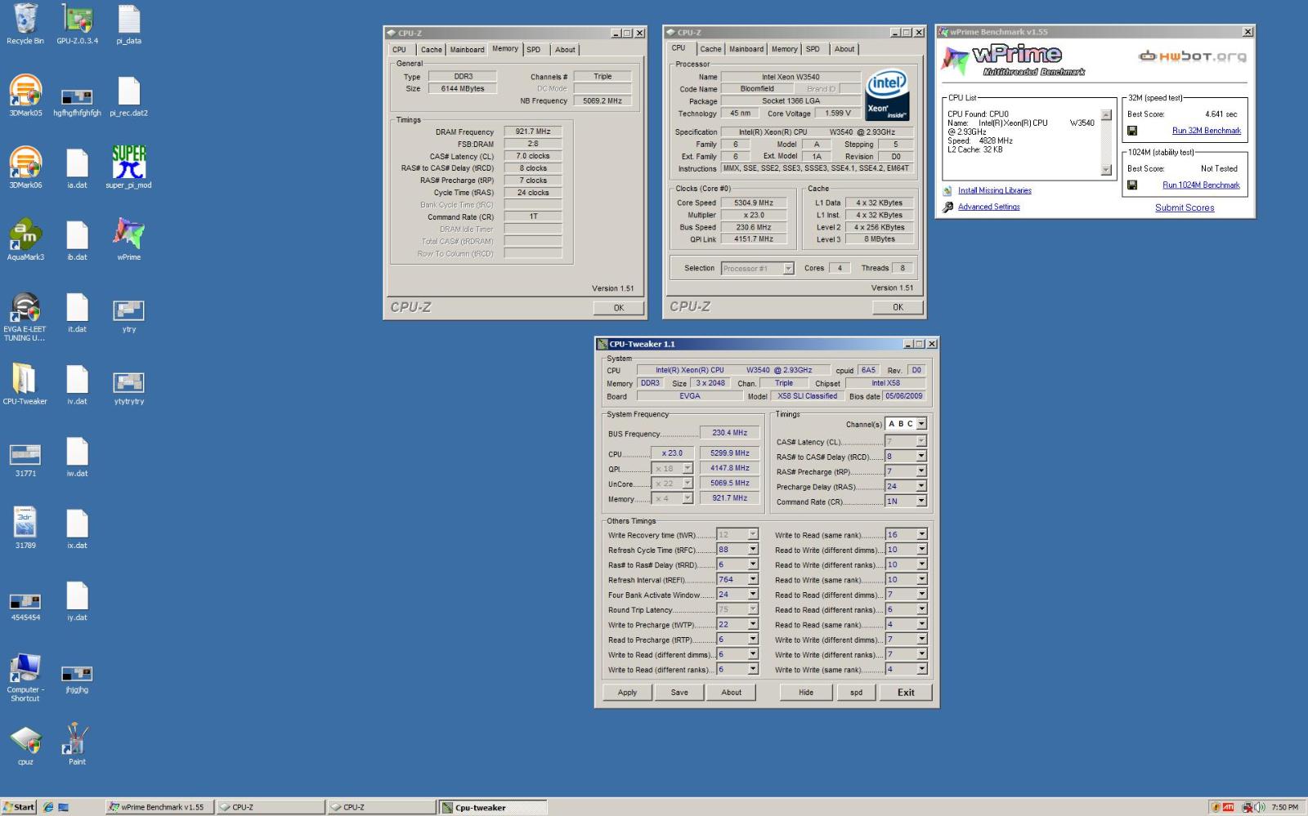This screenshot has height=816, width=1308.
Task: Select the pi_rec.dat2 file icon
Action: click(128, 95)
